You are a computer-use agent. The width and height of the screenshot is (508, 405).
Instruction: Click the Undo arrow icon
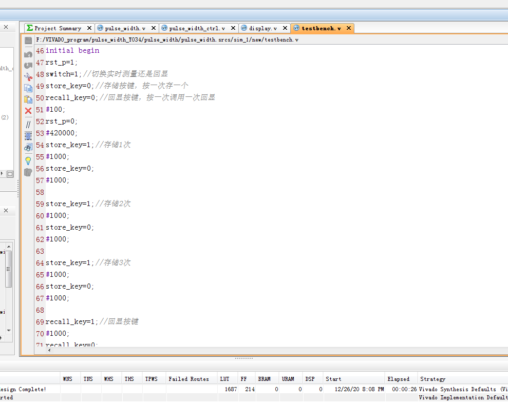tap(28, 54)
